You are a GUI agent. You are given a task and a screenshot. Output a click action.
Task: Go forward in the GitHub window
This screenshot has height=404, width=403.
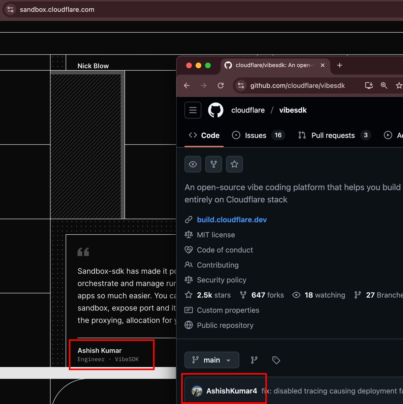203,86
